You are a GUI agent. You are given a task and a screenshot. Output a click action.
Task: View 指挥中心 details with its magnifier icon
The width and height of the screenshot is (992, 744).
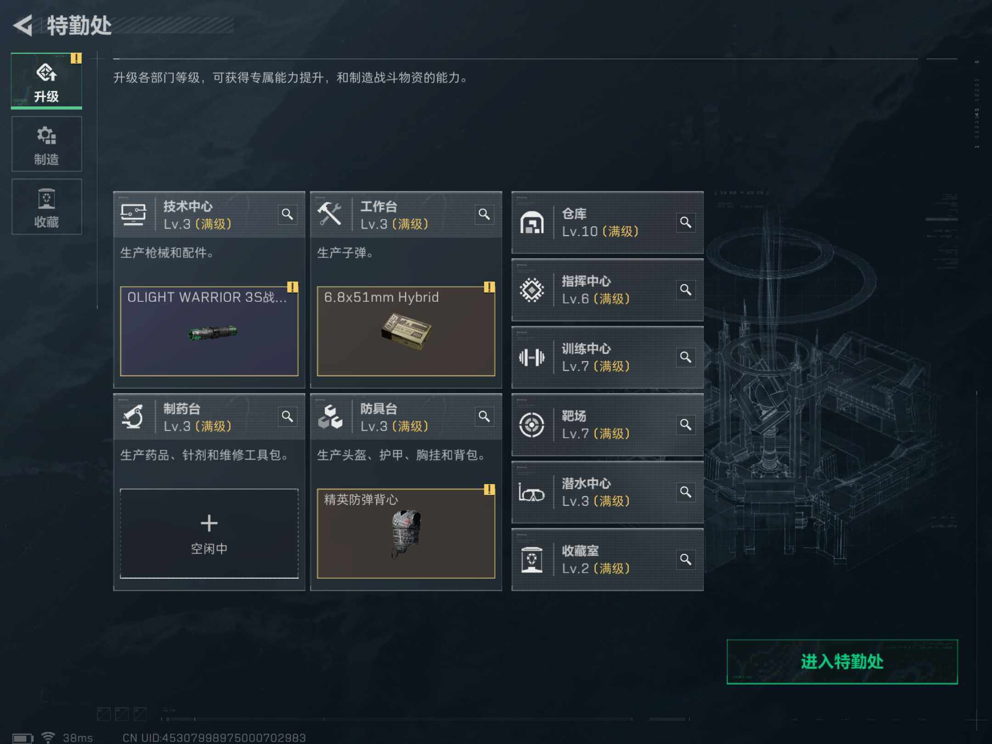click(686, 290)
